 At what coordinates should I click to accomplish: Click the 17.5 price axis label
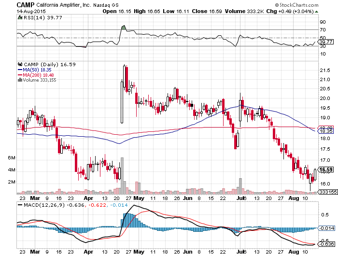click(325, 149)
